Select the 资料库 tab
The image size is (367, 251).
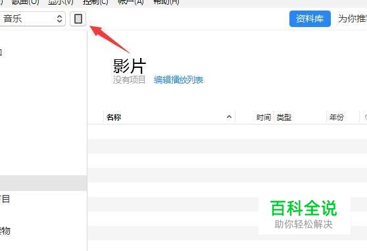(x=310, y=18)
